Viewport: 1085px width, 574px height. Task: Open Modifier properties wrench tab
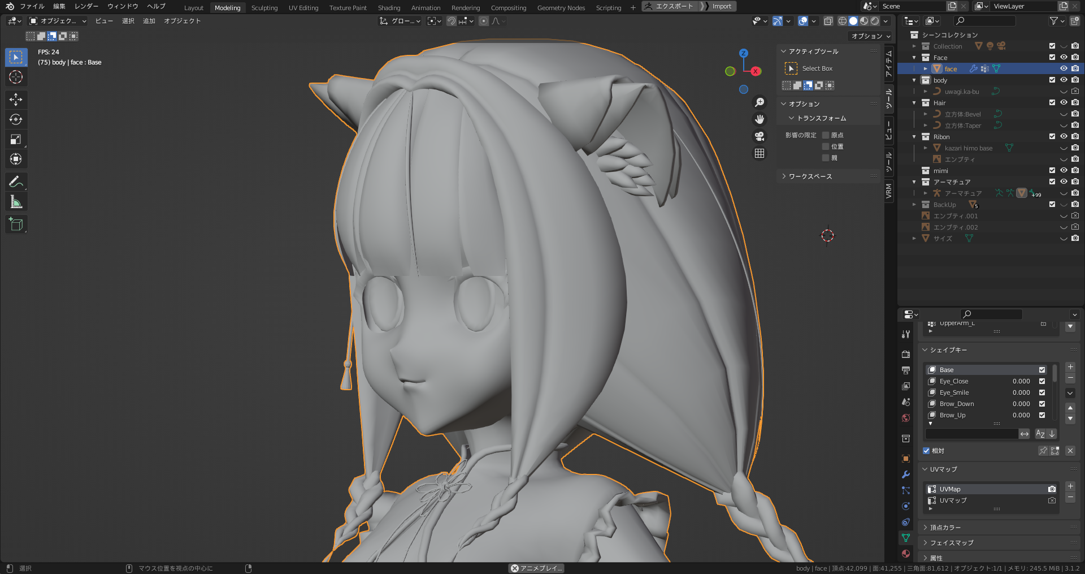click(x=906, y=474)
